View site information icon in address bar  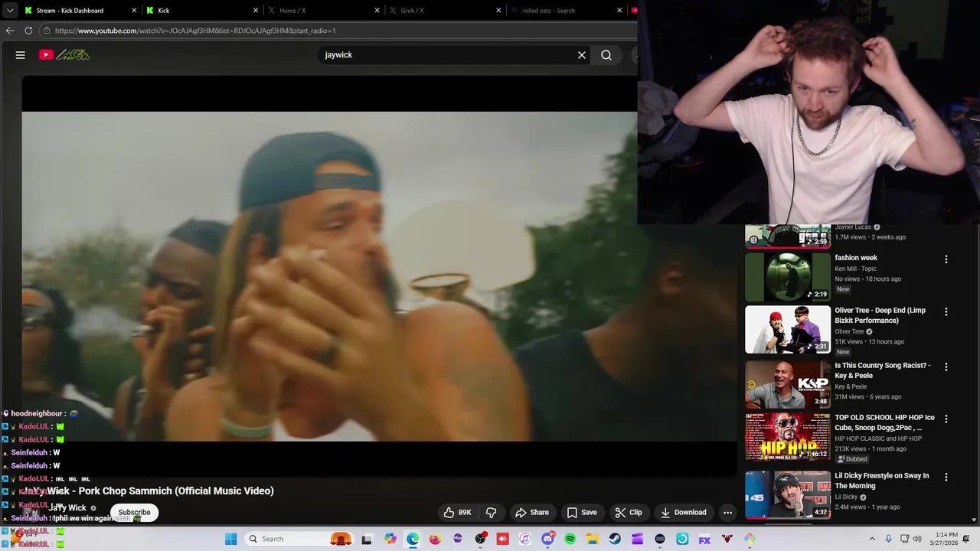pos(47,31)
